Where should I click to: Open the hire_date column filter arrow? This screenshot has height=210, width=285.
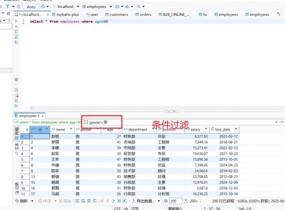236,129
